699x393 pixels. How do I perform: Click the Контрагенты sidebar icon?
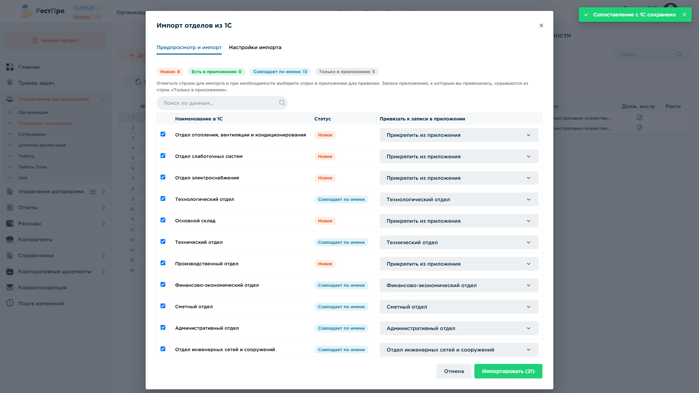[x=10, y=239]
